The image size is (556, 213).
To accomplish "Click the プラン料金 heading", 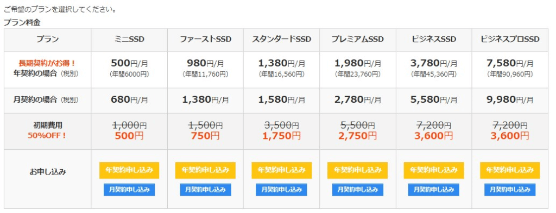I will pyautogui.click(x=22, y=23).
